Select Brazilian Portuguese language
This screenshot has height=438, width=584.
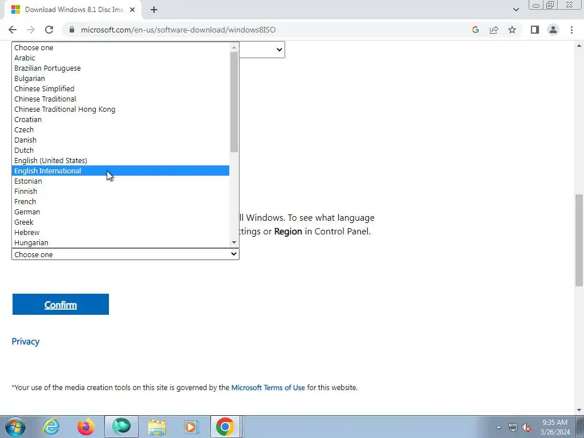point(120,68)
